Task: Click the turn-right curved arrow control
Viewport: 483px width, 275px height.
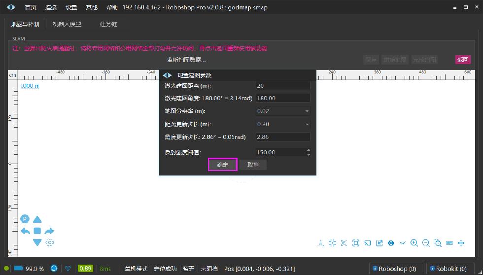Action: point(49,231)
